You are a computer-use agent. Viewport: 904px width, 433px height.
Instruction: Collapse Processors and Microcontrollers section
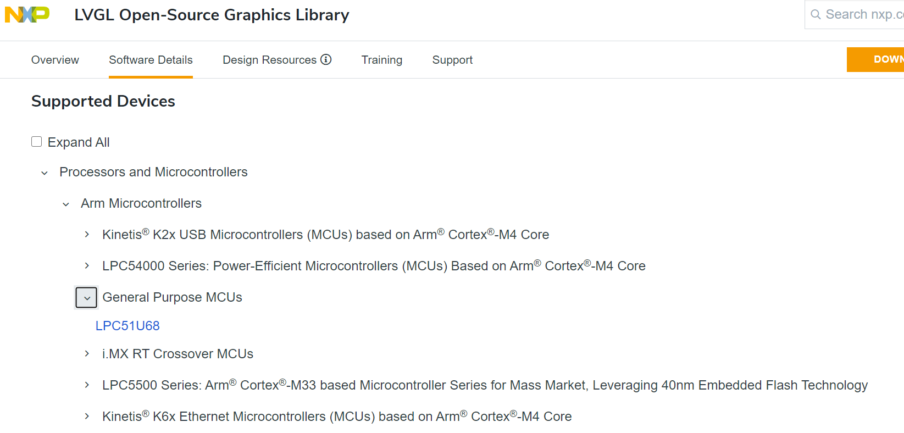[x=45, y=173]
